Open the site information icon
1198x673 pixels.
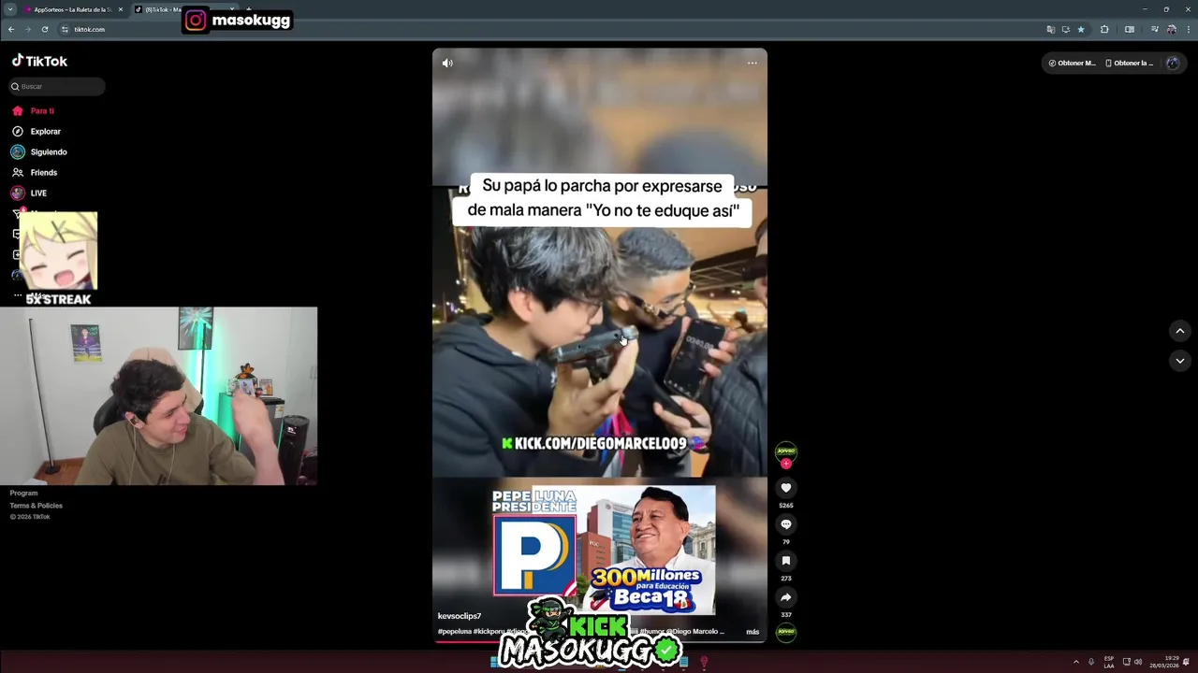[x=65, y=29]
